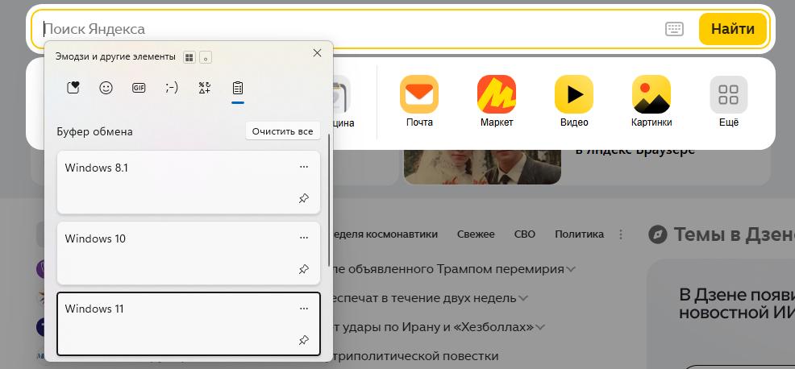Open the three-dot menu for Windows 8.1 entry

coord(304,167)
